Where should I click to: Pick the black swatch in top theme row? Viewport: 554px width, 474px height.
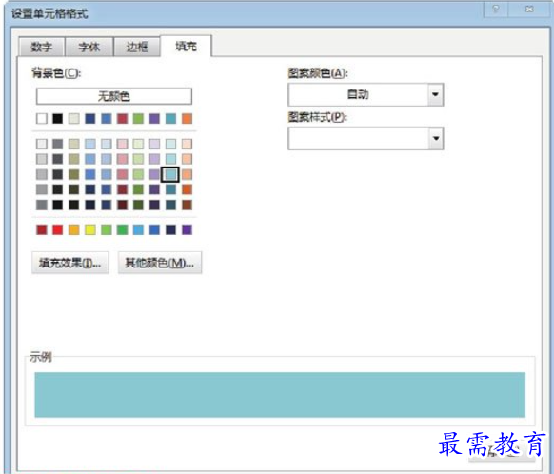click(x=58, y=118)
